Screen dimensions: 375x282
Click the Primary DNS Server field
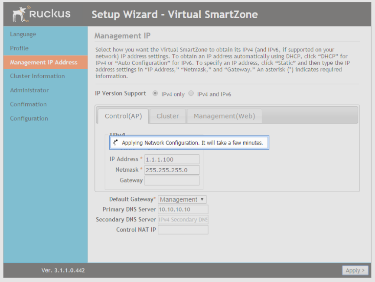tap(183, 209)
